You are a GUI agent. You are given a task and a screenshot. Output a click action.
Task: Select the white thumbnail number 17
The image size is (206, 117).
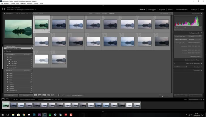tap(42, 59)
